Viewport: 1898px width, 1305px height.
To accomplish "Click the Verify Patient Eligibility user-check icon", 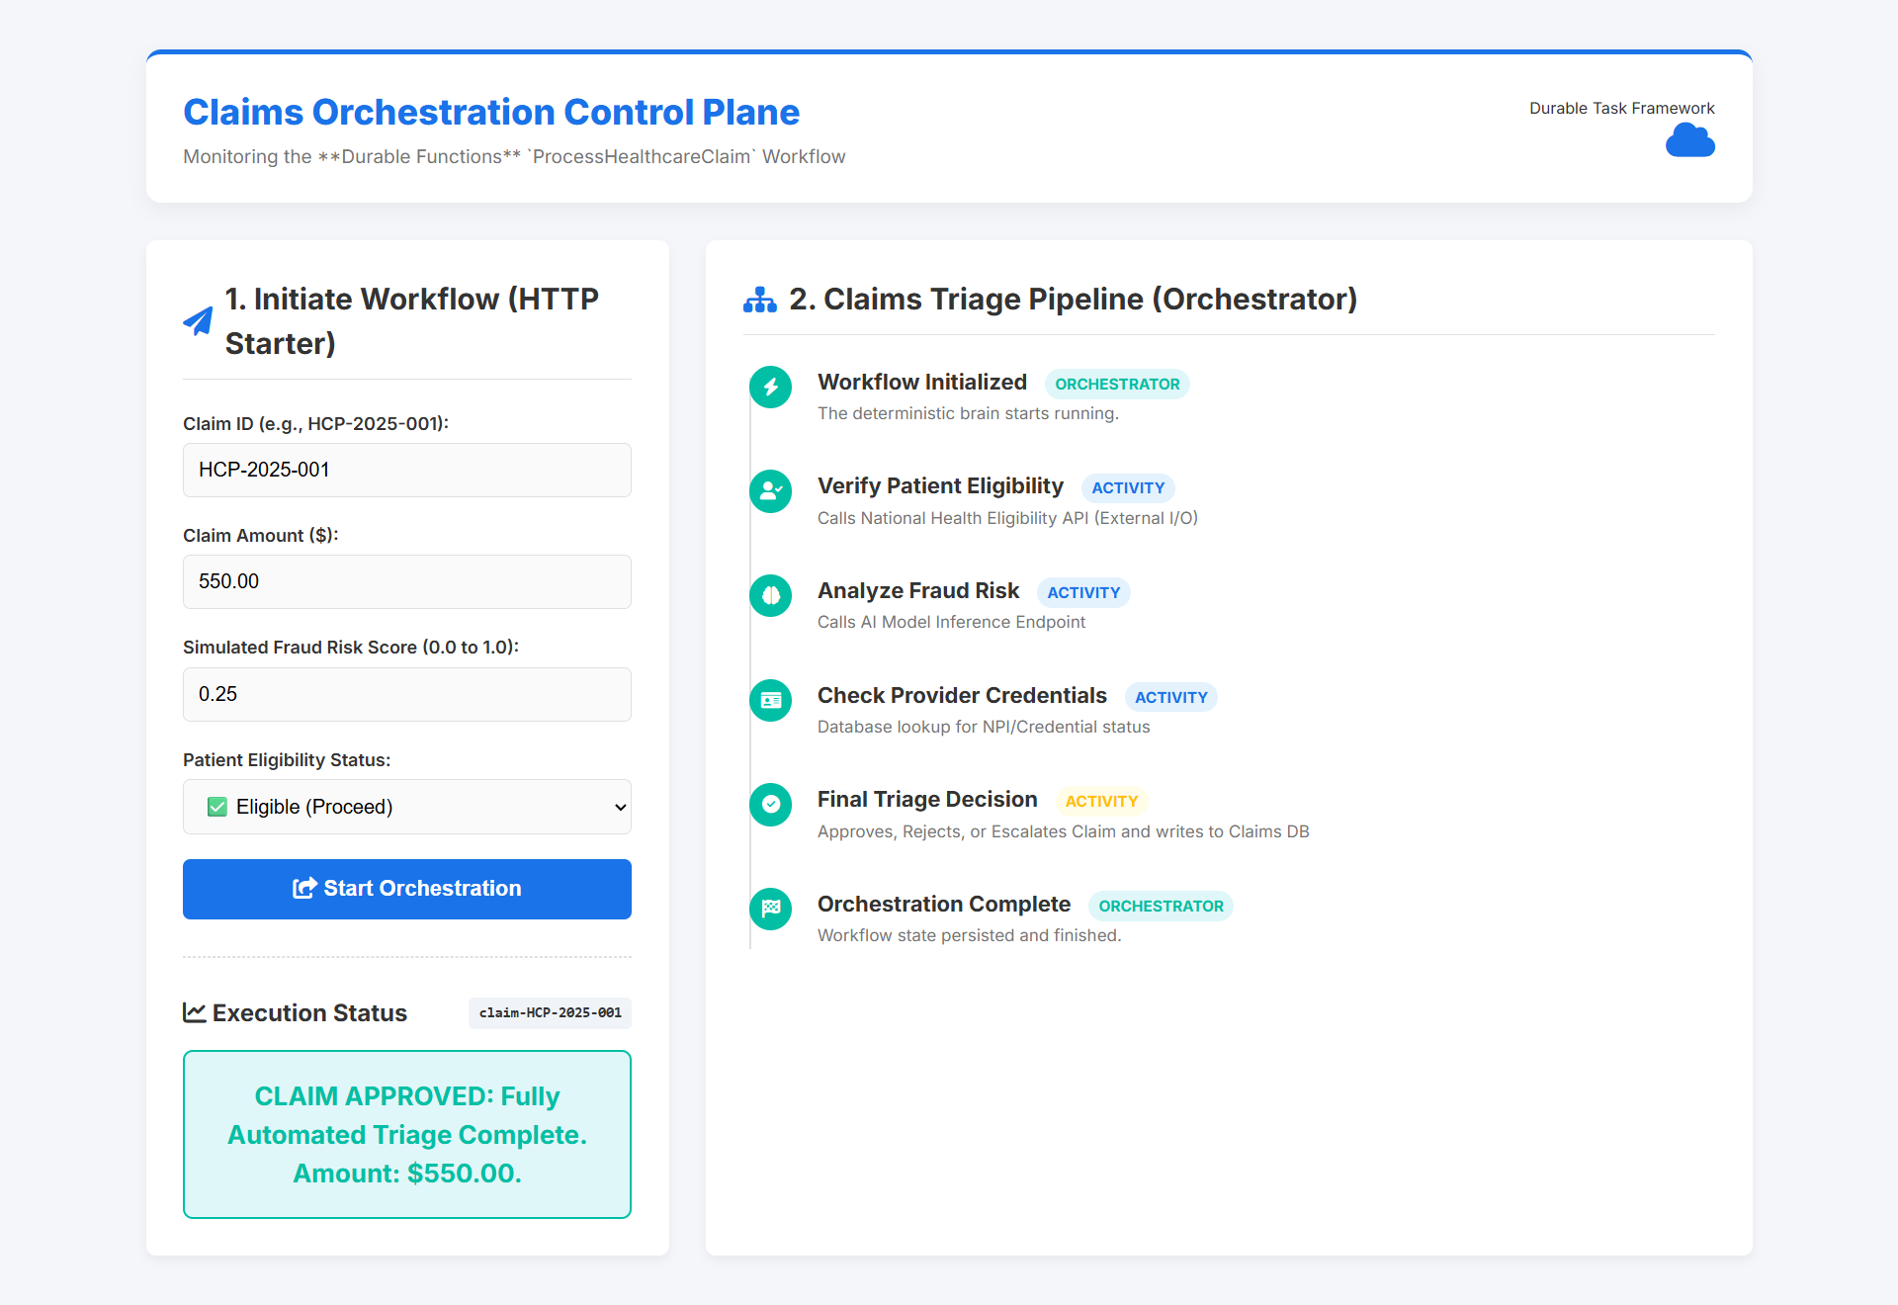I will (770, 490).
